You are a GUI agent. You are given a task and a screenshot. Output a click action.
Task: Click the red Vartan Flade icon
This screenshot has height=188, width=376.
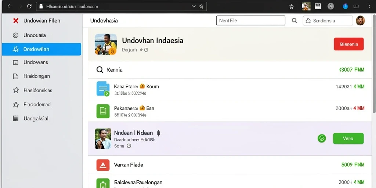pyautogui.click(x=103, y=165)
